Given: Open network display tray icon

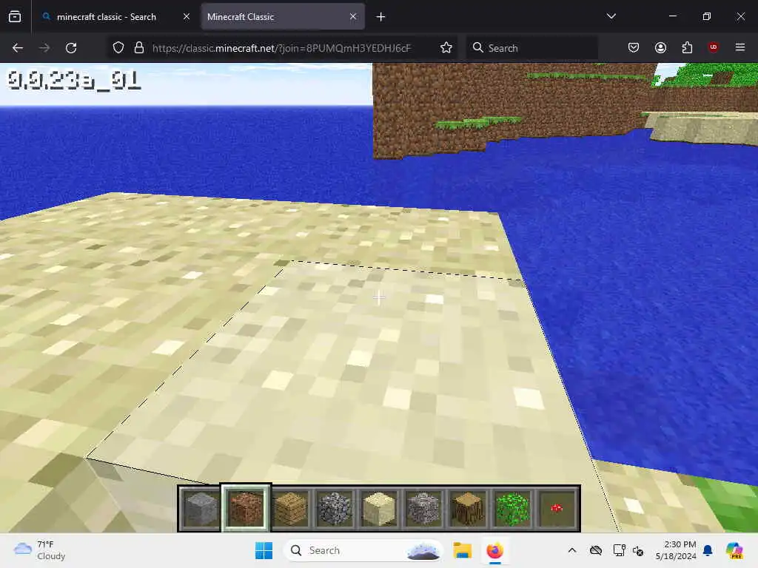Looking at the screenshot, I should [619, 550].
